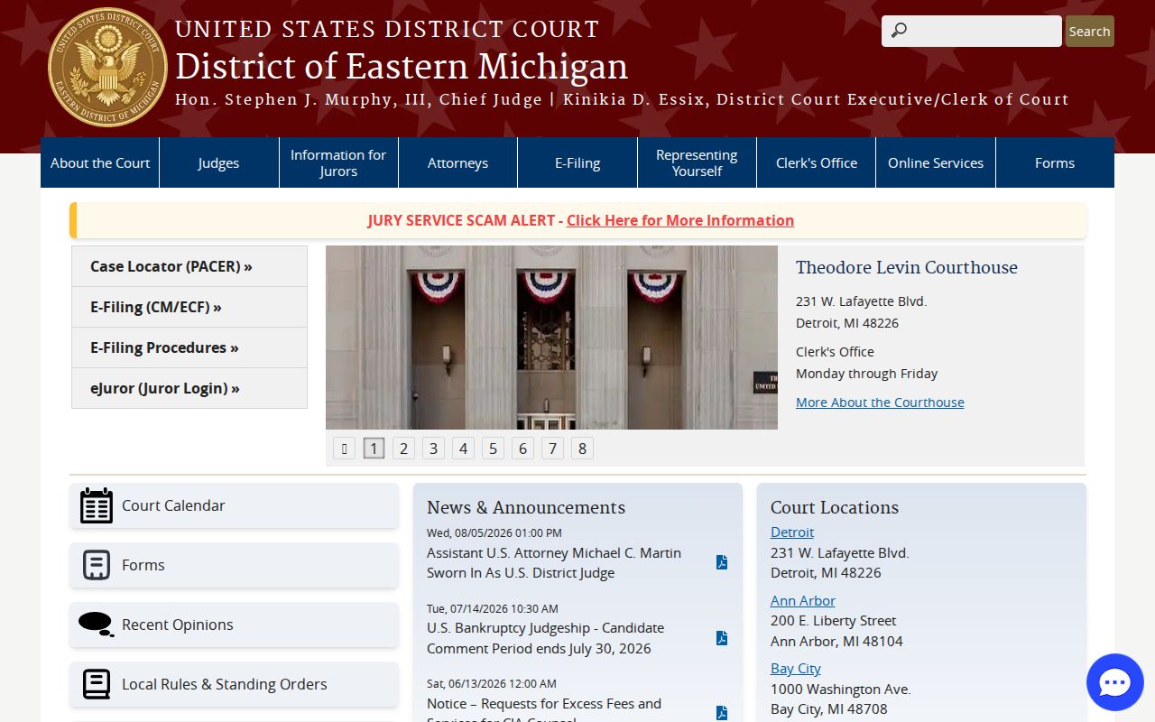Open PDF icon for Bankruptcy Judgeship notice
Image resolution: width=1155 pixels, height=722 pixels.
click(x=722, y=638)
